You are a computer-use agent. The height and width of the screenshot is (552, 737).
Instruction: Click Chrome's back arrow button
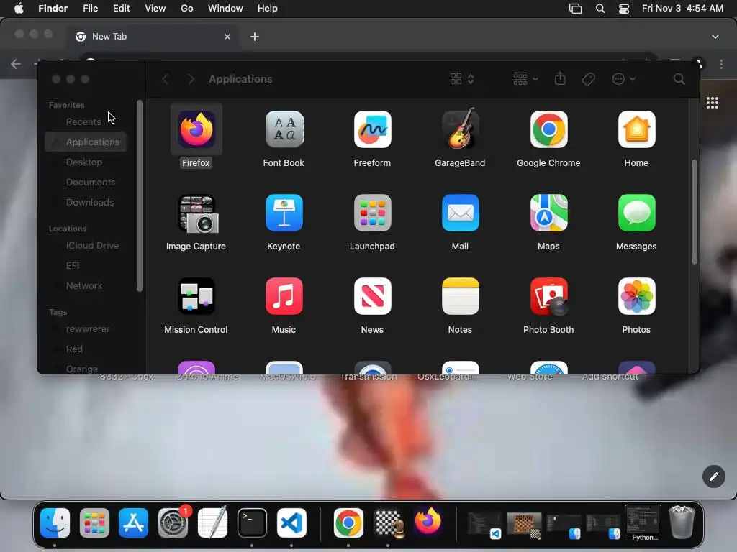16,64
